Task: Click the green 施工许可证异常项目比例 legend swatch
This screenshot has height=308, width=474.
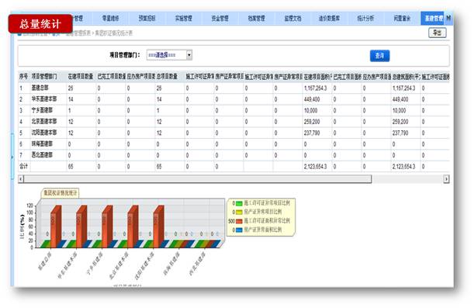Action: coord(239,203)
